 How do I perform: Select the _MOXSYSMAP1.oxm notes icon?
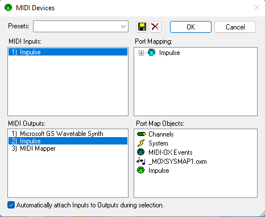click(141, 161)
